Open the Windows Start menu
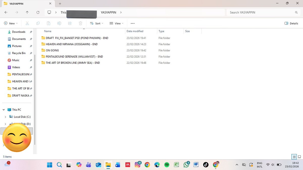 pos(50,165)
